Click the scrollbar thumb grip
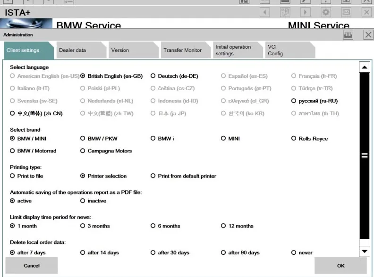The height and width of the screenshot is (277, 374). [365, 156]
